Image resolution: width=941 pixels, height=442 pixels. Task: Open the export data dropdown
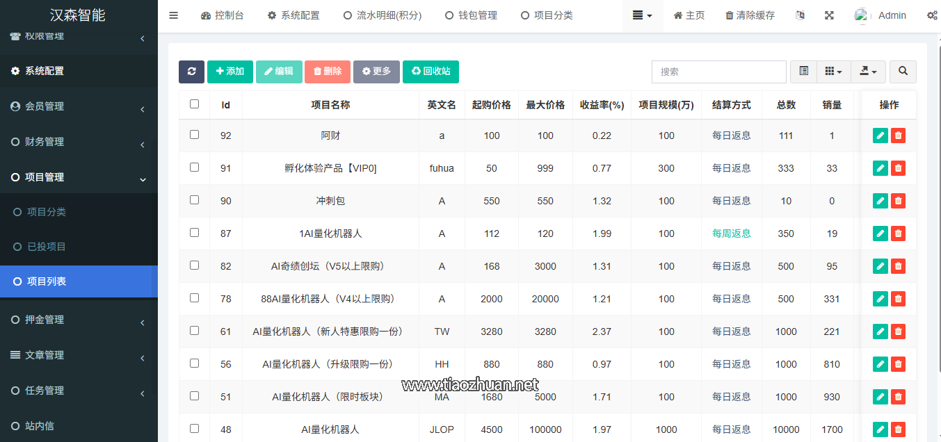868,72
